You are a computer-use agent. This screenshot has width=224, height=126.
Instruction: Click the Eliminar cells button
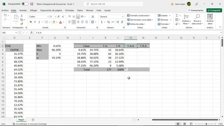click(x=163, y=20)
